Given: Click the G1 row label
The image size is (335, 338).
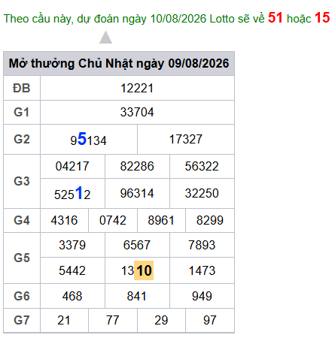Looking at the screenshot, I should 22,112.
